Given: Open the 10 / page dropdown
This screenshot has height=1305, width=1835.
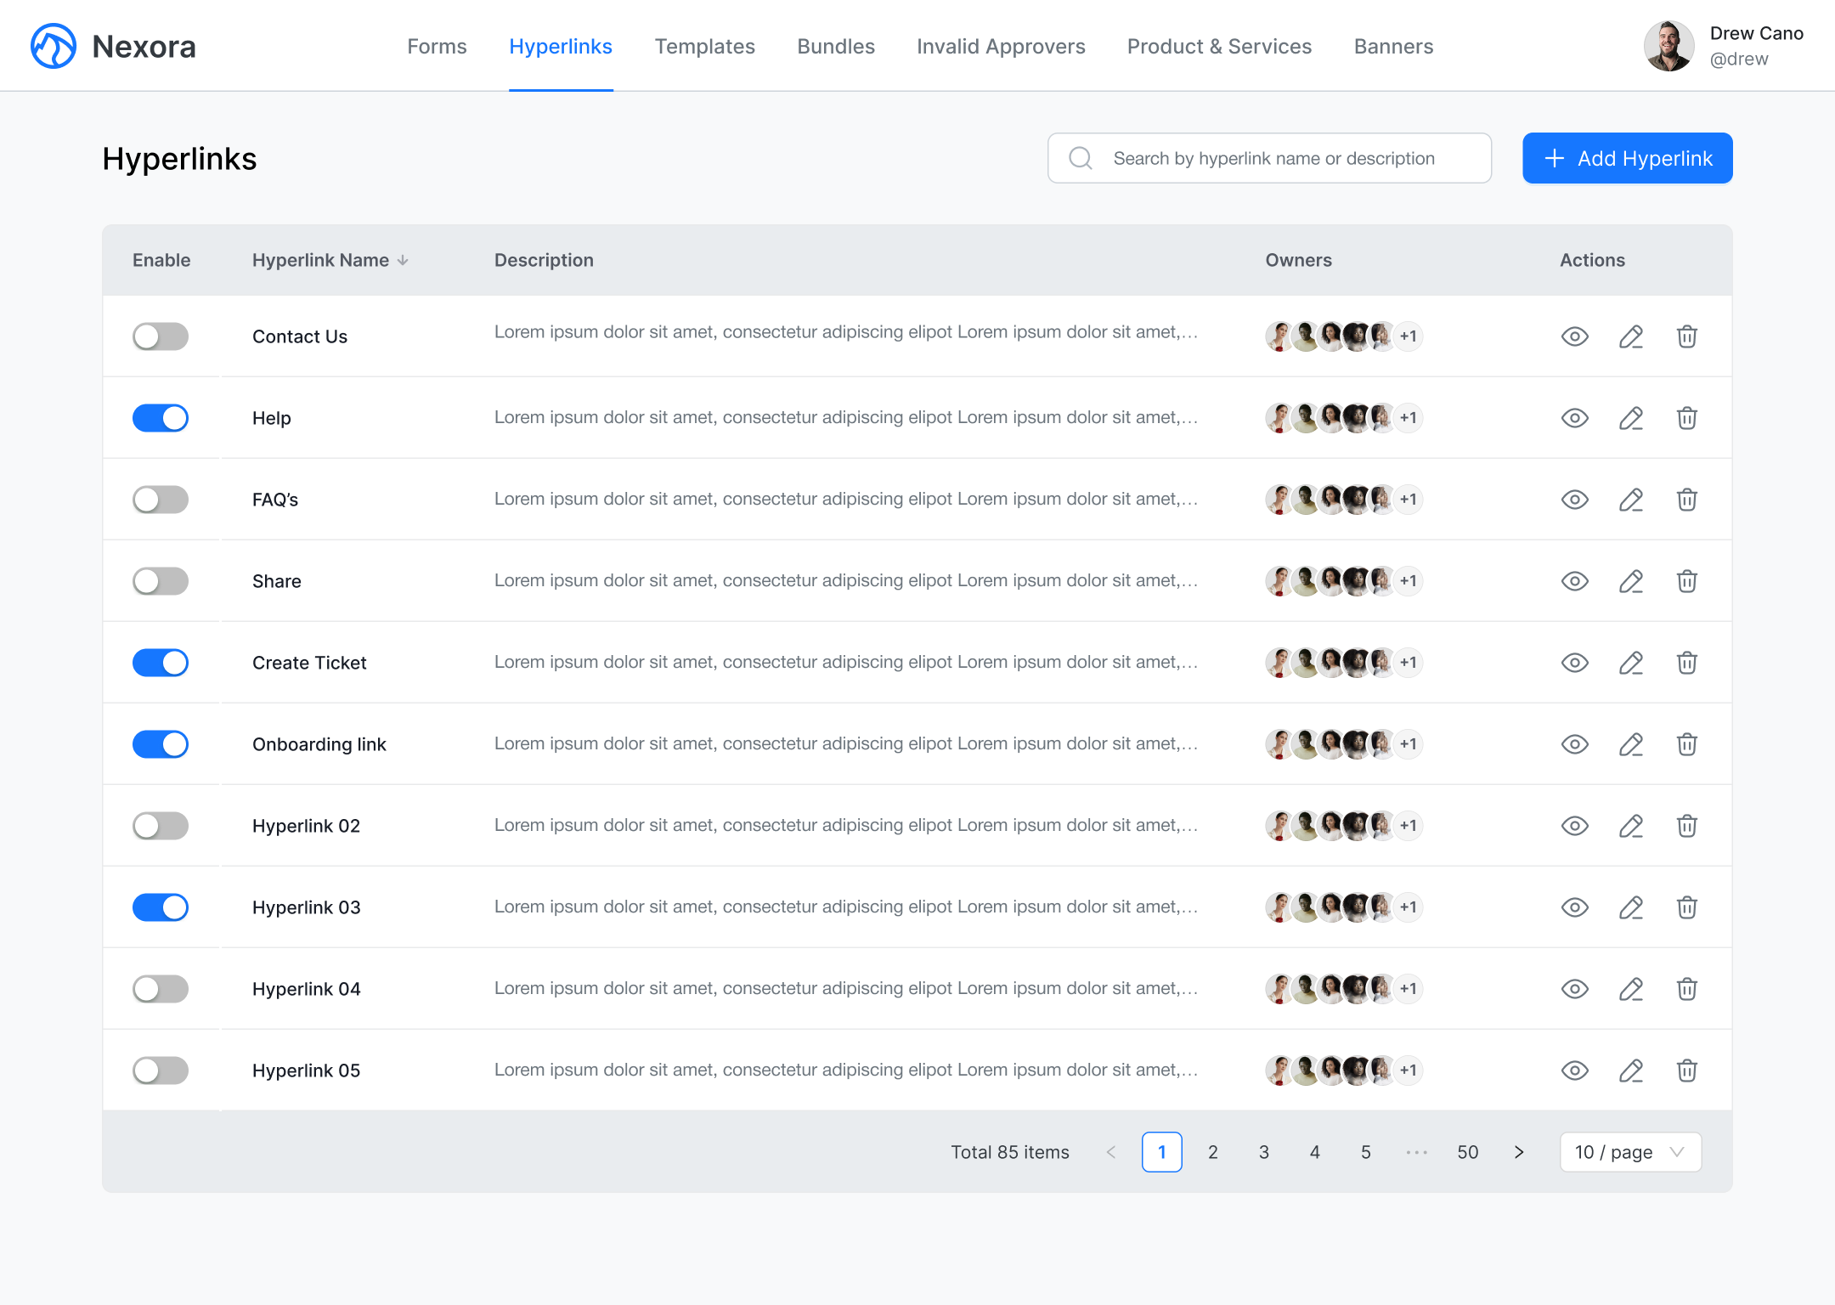Looking at the screenshot, I should point(1629,1152).
